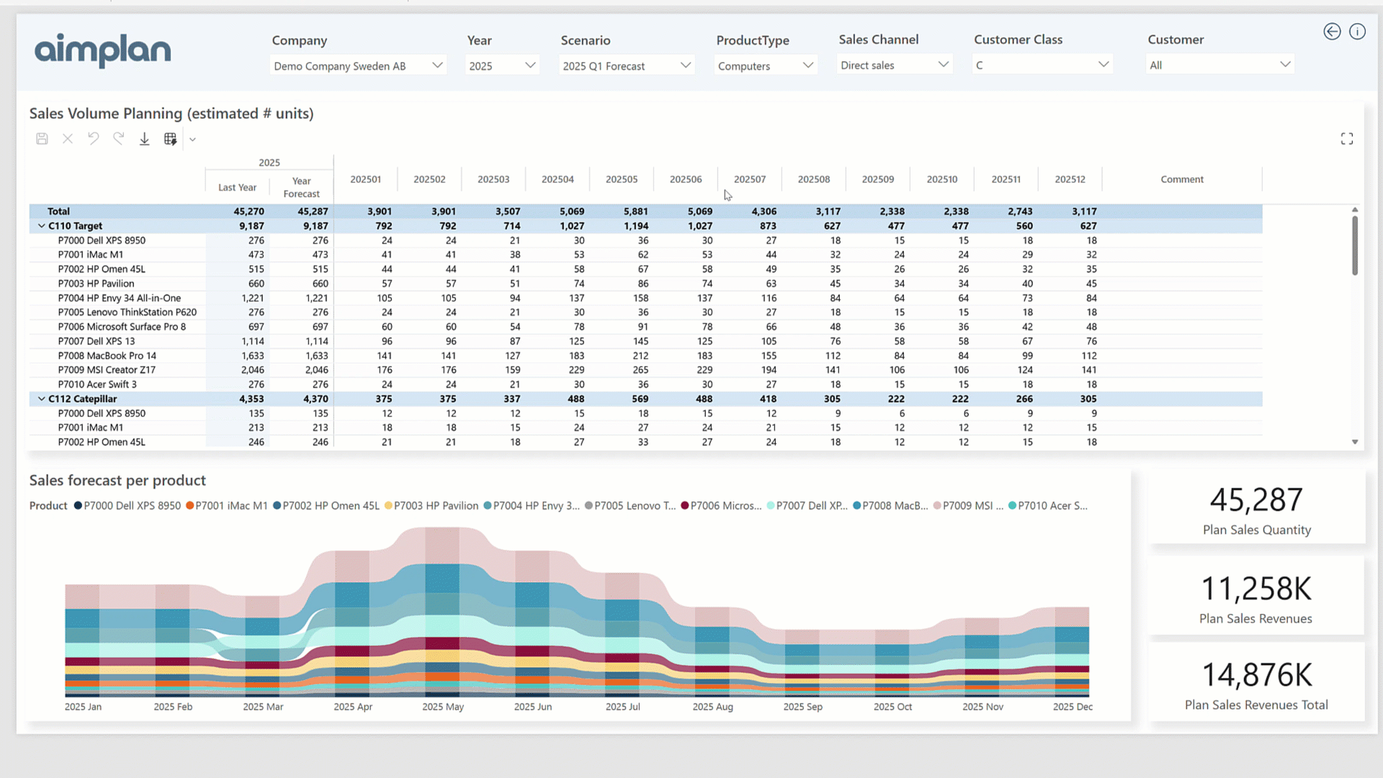Click the P7008 MacBook legend color dot
Screen dimensions: 1383x778
(x=857, y=506)
